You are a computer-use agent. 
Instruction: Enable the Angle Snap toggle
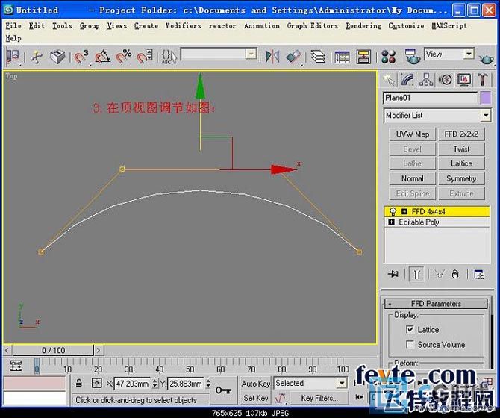(x=102, y=57)
